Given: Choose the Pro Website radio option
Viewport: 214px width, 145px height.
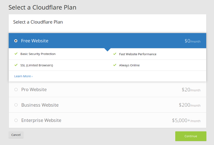Looking at the screenshot, I should point(16,90).
